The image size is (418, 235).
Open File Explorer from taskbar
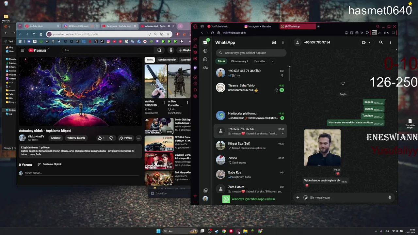click(245, 231)
